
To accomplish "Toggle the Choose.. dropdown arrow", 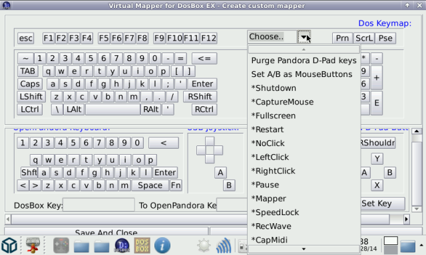I will tap(304, 37).
